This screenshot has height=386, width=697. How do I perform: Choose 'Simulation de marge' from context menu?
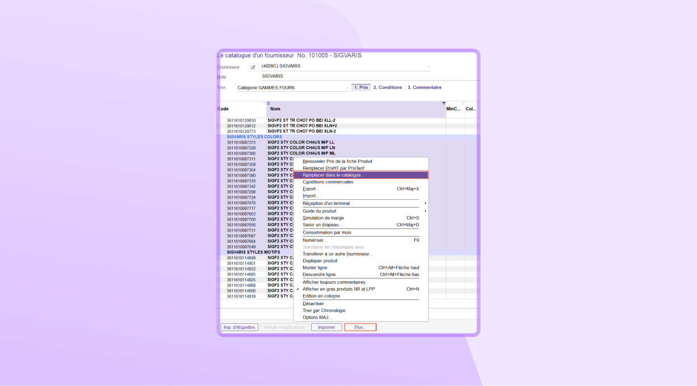pos(323,218)
